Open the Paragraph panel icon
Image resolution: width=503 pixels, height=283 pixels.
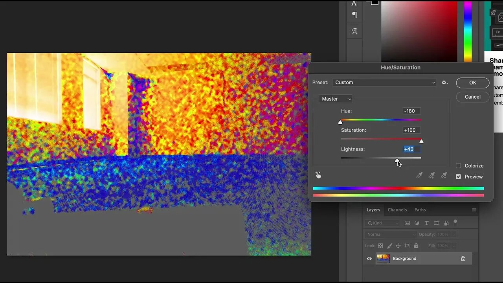tap(354, 15)
